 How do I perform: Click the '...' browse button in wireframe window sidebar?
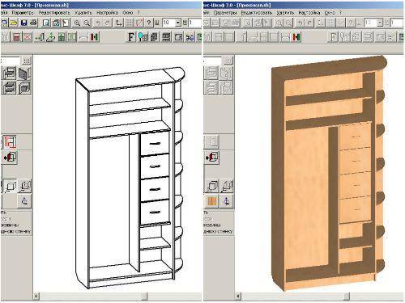point(27,61)
